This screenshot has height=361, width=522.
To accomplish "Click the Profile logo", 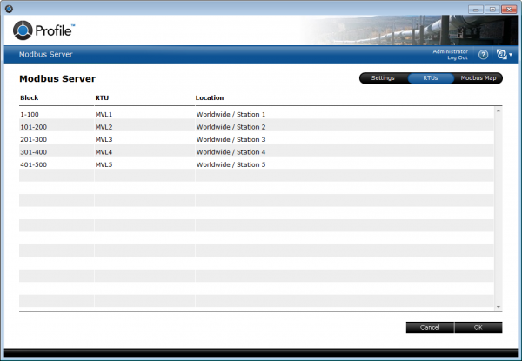I will click(44, 30).
